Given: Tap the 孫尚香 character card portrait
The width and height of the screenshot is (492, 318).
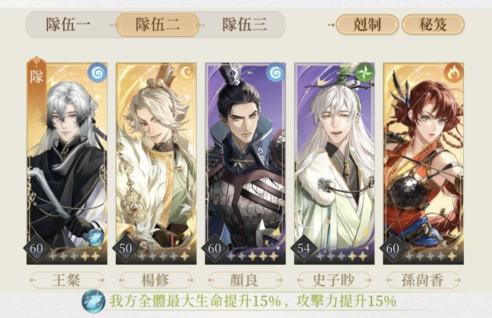Looking at the screenshot, I should coord(423,163).
